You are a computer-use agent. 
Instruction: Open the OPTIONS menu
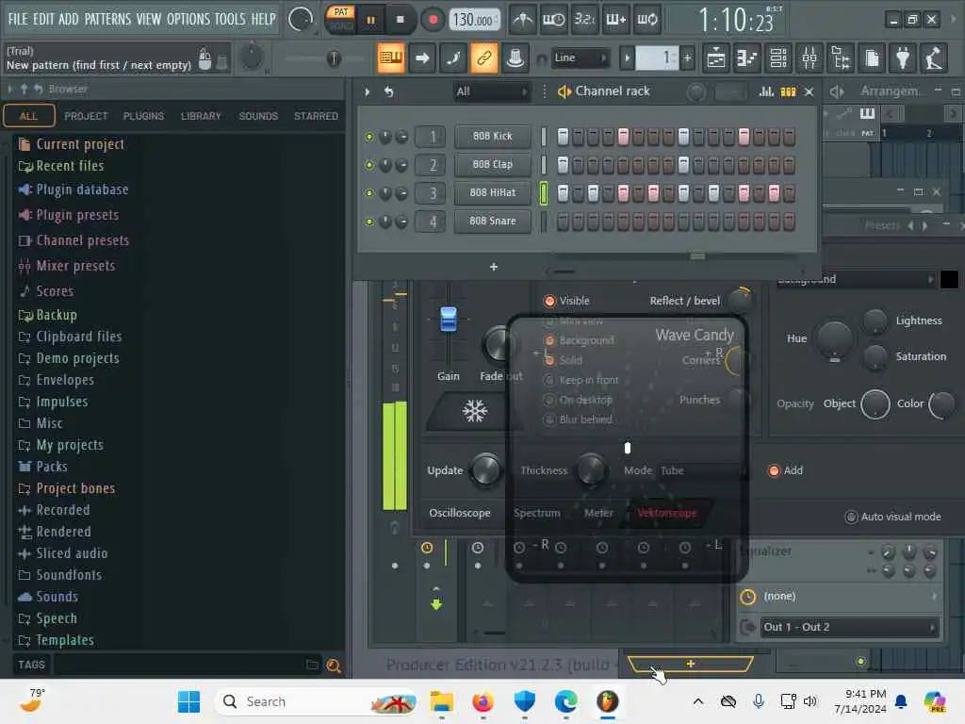point(188,19)
